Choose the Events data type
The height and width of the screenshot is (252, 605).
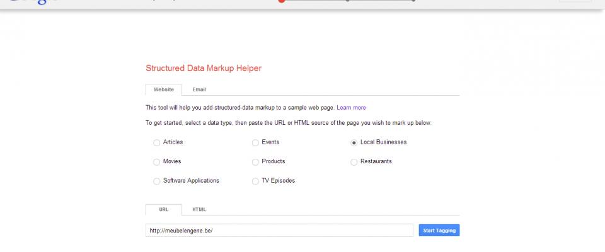pyautogui.click(x=255, y=143)
